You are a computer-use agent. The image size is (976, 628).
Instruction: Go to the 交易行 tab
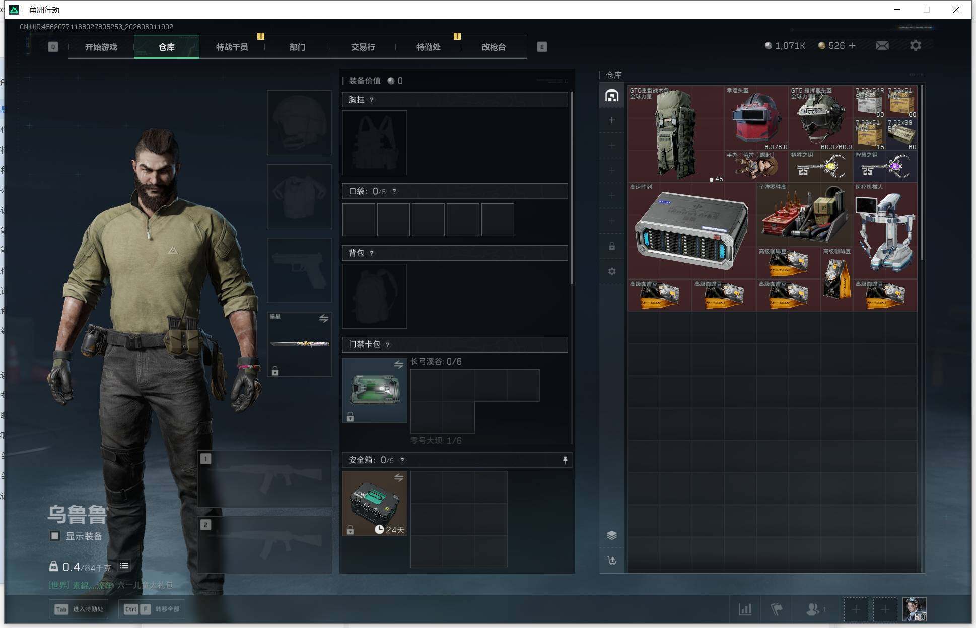[363, 47]
